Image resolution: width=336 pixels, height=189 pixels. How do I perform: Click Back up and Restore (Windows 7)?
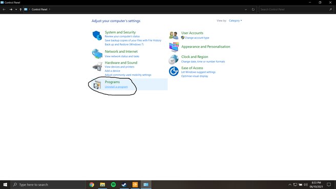(124, 45)
